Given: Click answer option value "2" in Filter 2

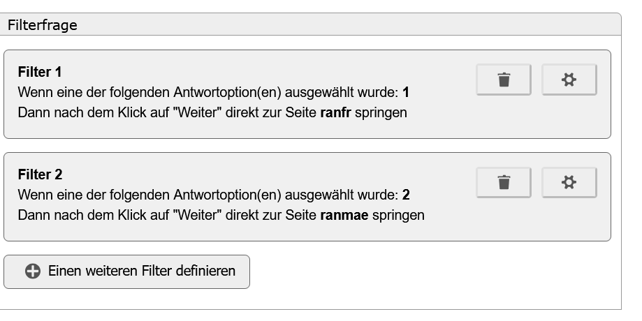Looking at the screenshot, I should click(x=406, y=195).
